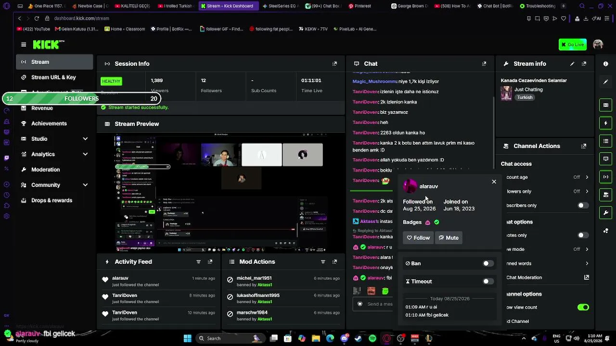Close the alarauv user card

(x=494, y=182)
